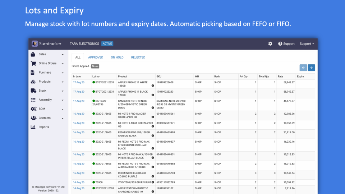The image size is (345, 194).
Task: Open the Reports menu item
Action: pyautogui.click(x=44, y=127)
